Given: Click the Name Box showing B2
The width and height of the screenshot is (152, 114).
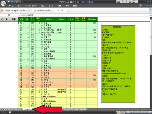Looking at the screenshot, I should click(x=9, y=15).
